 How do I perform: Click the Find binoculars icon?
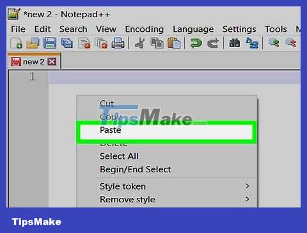point(235,43)
